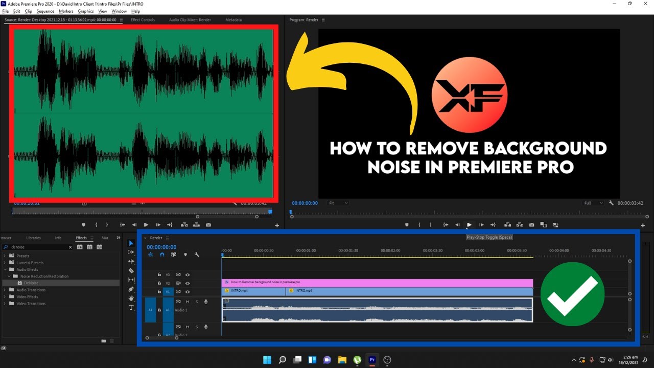Image resolution: width=654 pixels, height=368 pixels.
Task: Toggle V2 track output eye
Action: 188,283
